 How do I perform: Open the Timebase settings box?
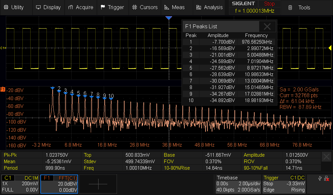(x=238, y=184)
